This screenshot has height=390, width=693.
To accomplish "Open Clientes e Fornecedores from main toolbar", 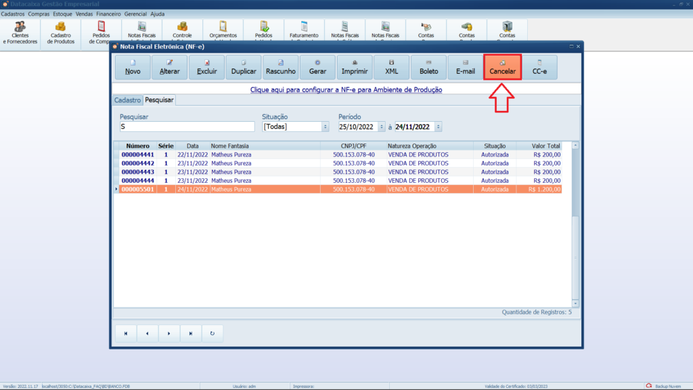I will tap(20, 32).
